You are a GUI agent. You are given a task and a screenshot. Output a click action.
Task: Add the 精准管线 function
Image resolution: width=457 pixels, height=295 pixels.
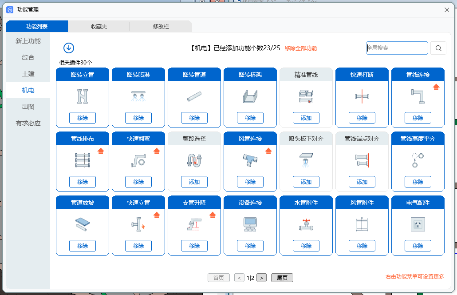[x=306, y=118]
